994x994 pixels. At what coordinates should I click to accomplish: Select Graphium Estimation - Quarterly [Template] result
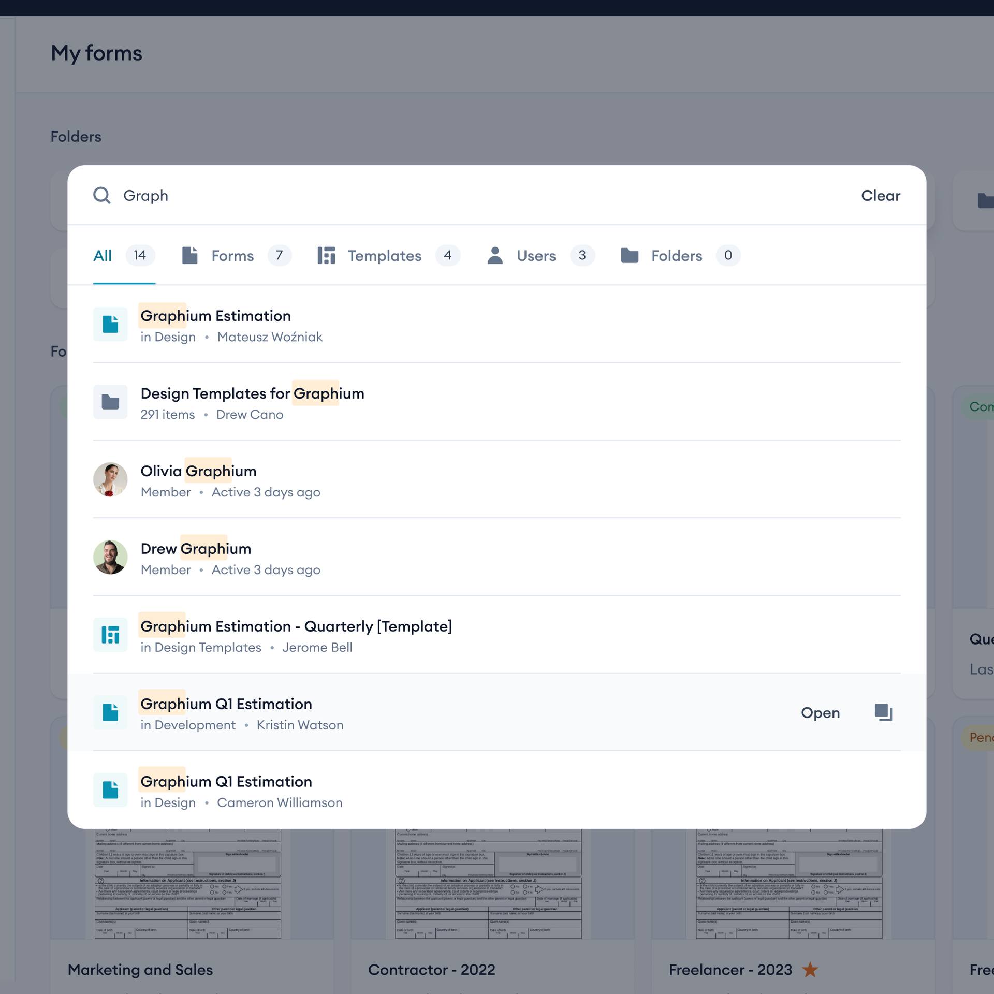point(497,635)
